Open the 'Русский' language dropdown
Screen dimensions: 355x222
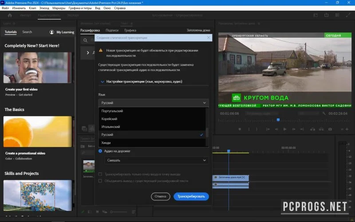point(154,103)
